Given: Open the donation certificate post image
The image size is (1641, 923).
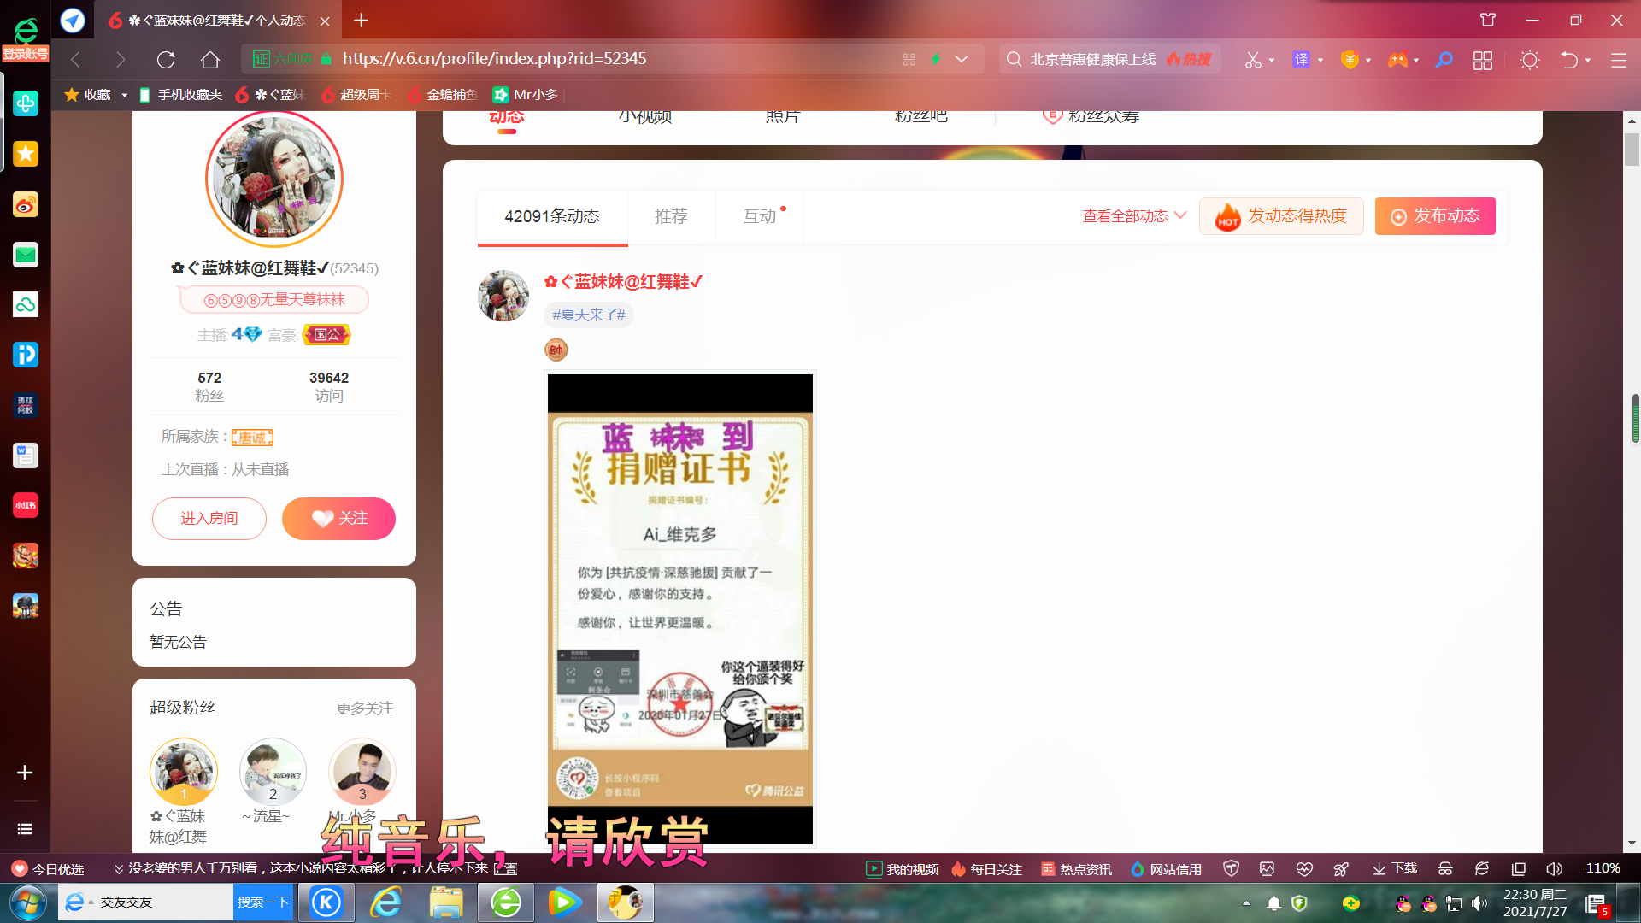Looking at the screenshot, I should (680, 608).
